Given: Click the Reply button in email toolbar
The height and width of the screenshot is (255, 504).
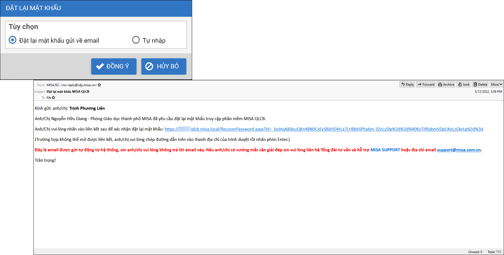Looking at the screenshot, I should tap(407, 85).
